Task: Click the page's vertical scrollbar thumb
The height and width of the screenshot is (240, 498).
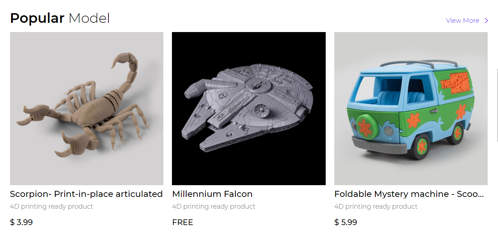Action: pos(497,105)
